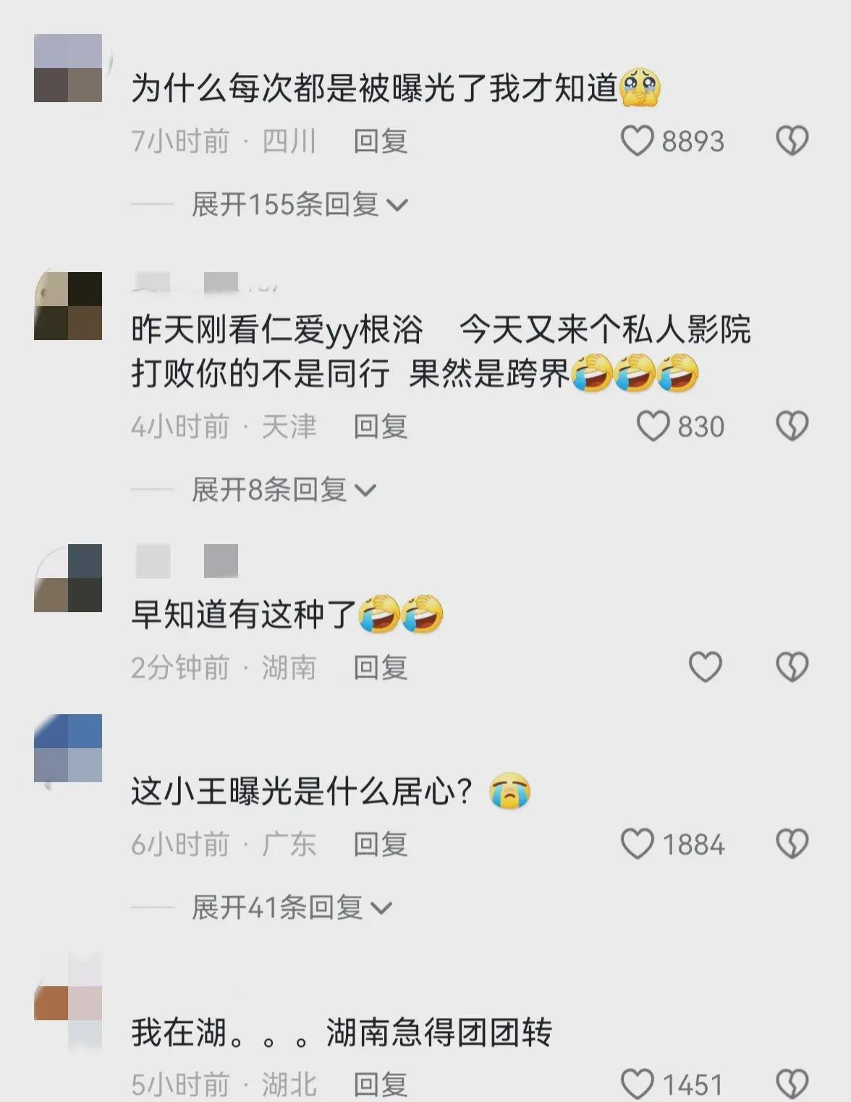851x1102 pixels.
Task: Reply to the Hunan comment via 回复
Action: point(381,667)
